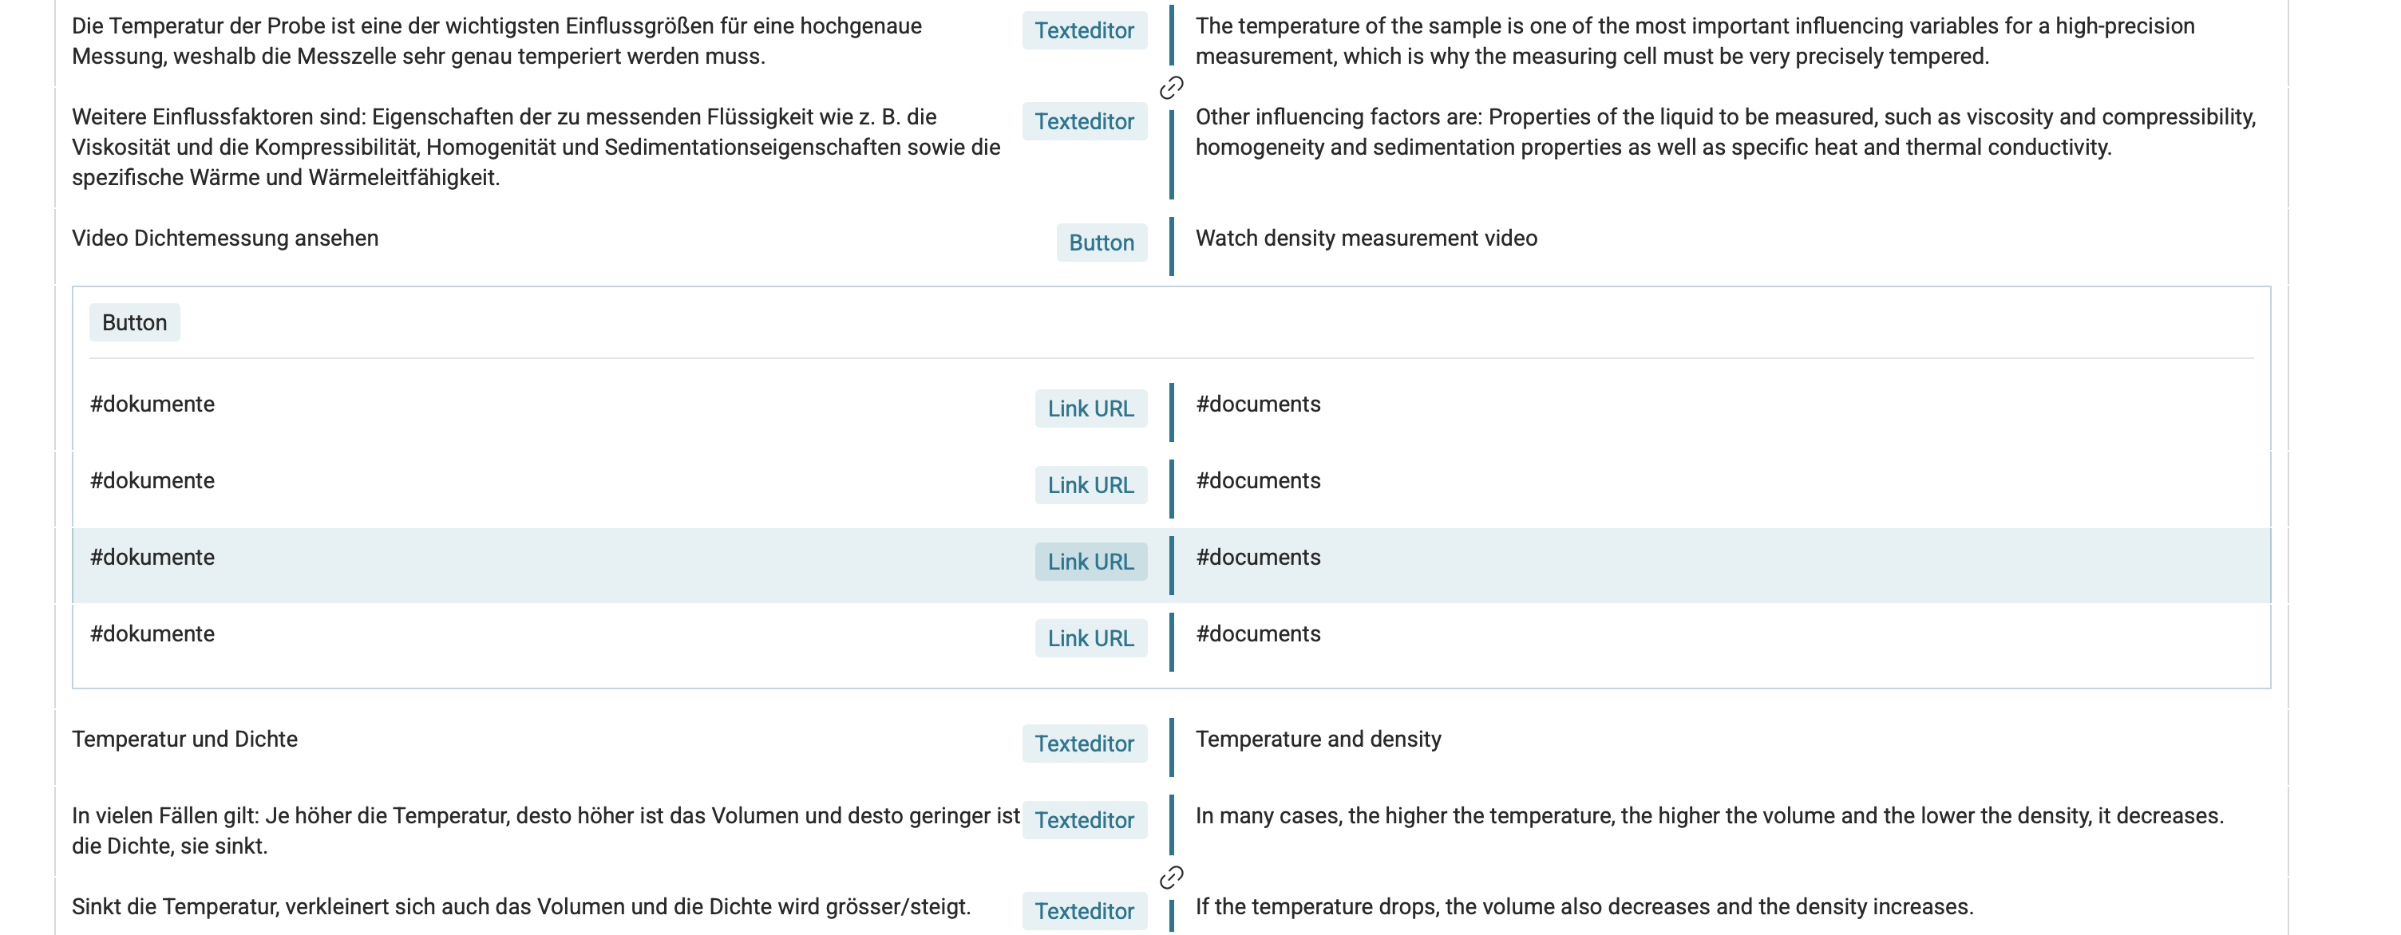Screen dimensions: 2401x935
Task: Click Button tag beside "Video Dichtemessung ansehen"
Action: pyautogui.click(x=1101, y=243)
